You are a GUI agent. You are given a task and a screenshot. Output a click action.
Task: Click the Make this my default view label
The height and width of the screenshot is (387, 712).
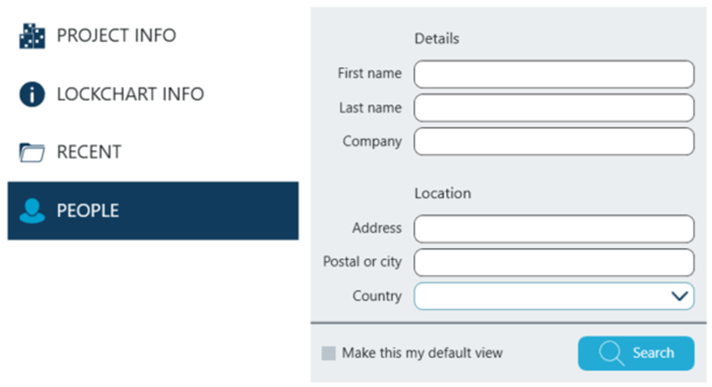pos(423,353)
